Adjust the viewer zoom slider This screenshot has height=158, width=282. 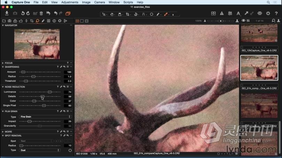pyautogui.click(x=221, y=21)
